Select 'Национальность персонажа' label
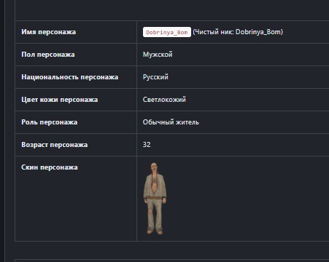The image size is (329, 262). [x=70, y=77]
